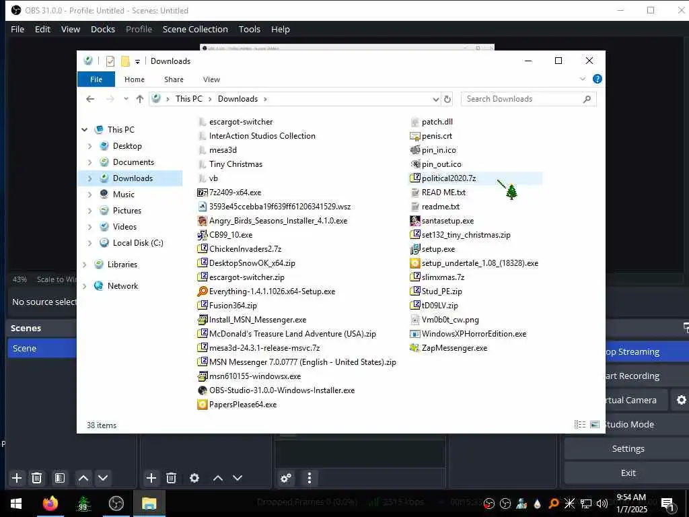Viewport: 689px width, 517px height.
Task: Open audio mixer three-dot menu
Action: (310, 478)
